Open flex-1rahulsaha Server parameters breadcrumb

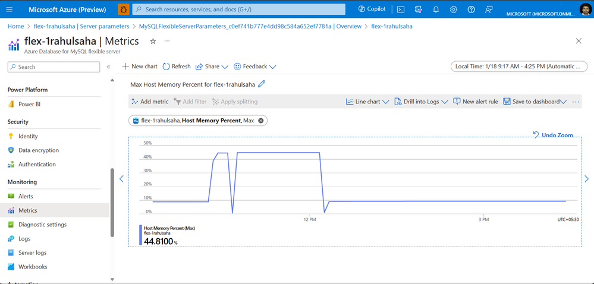click(x=81, y=26)
